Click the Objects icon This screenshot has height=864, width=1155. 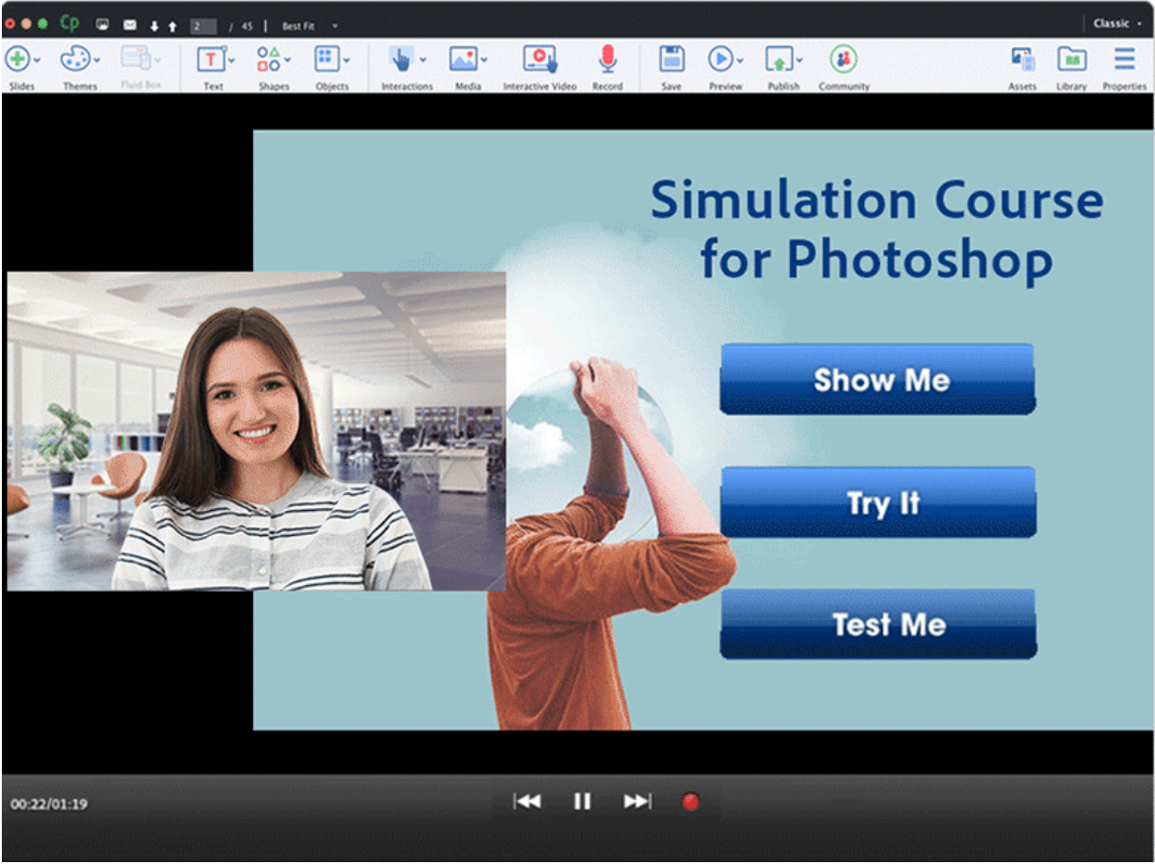pos(326,59)
